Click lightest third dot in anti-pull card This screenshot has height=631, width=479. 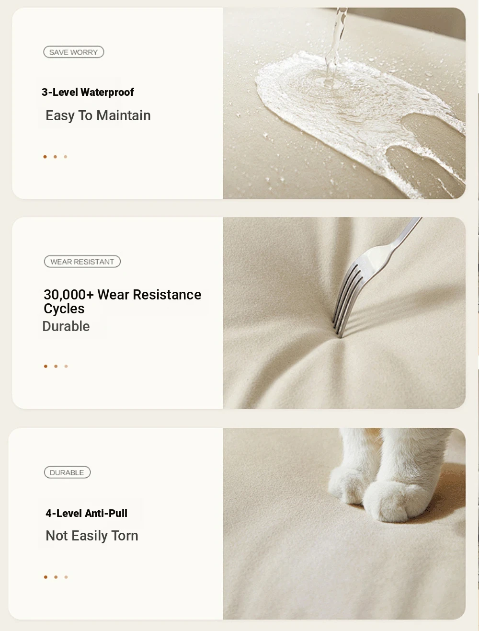pos(66,577)
